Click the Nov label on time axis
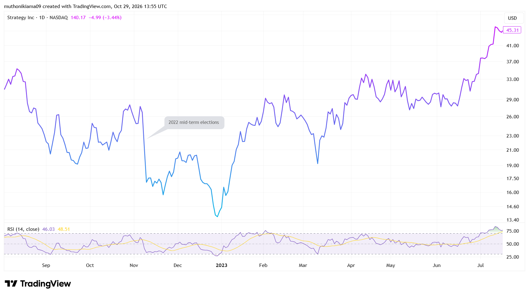Screen dimensions: 529x296 tap(134, 265)
